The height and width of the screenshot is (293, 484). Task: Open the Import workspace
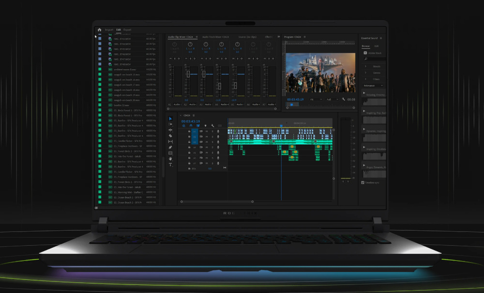click(109, 29)
